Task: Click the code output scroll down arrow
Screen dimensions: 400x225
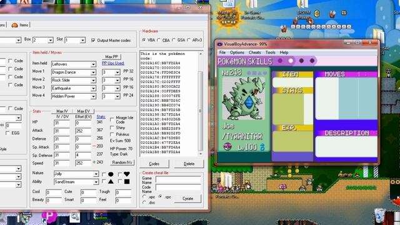Action: tap(200, 154)
